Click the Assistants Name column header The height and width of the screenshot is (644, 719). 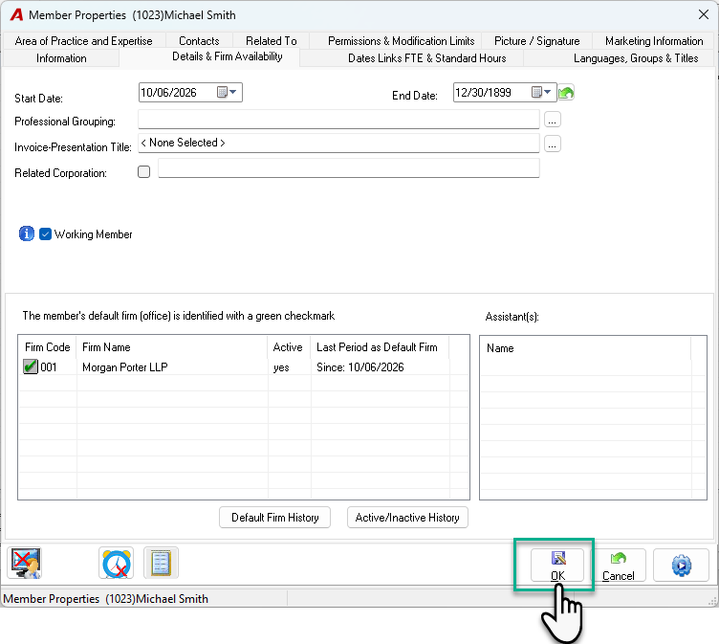(585, 348)
